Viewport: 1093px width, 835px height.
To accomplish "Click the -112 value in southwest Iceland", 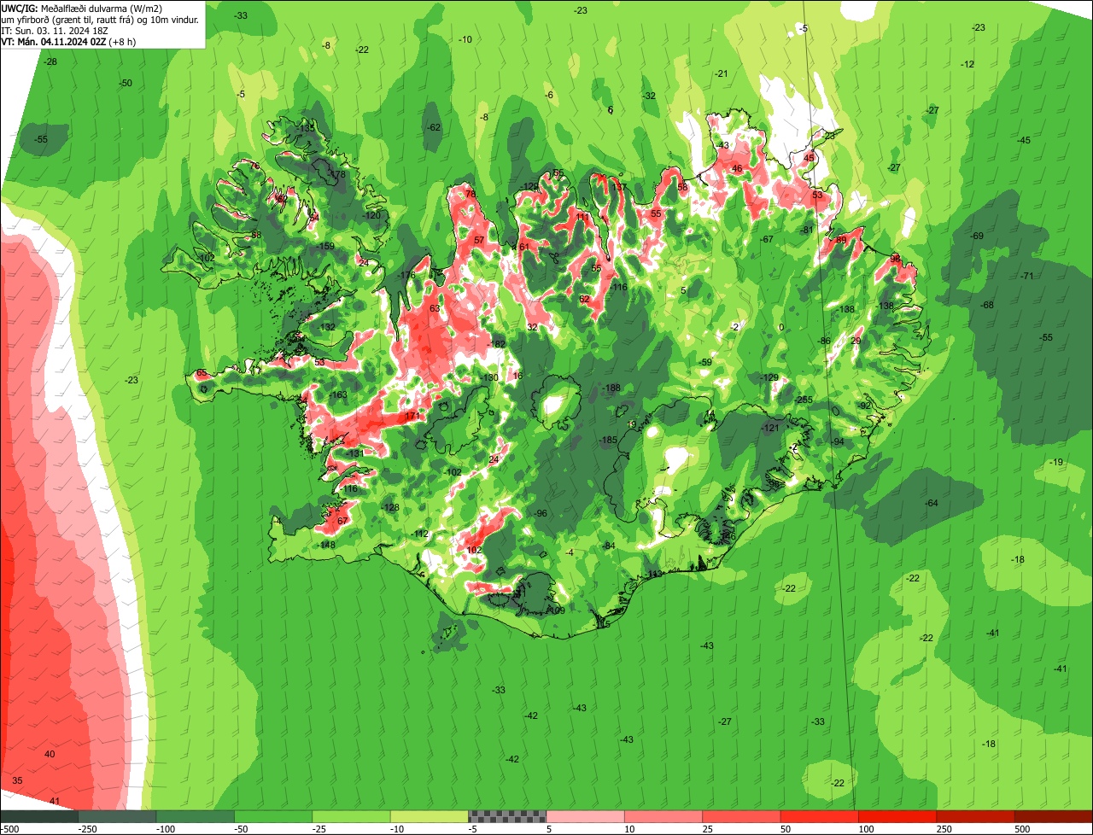I will (420, 534).
